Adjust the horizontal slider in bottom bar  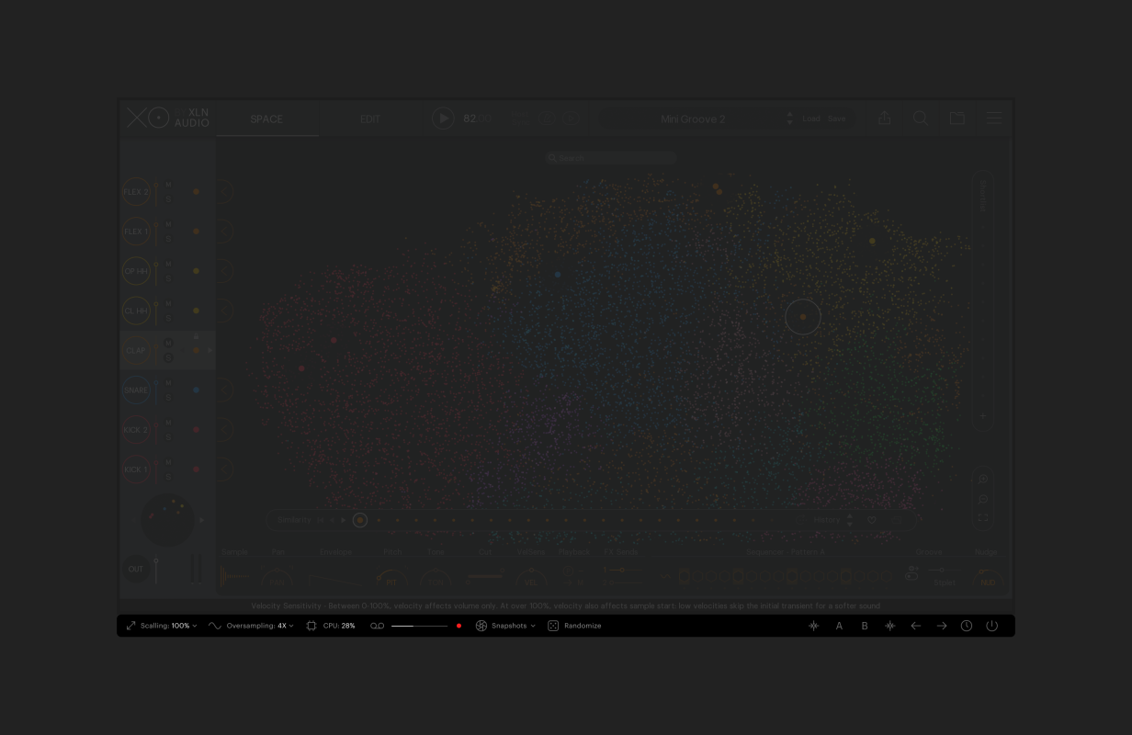click(419, 626)
